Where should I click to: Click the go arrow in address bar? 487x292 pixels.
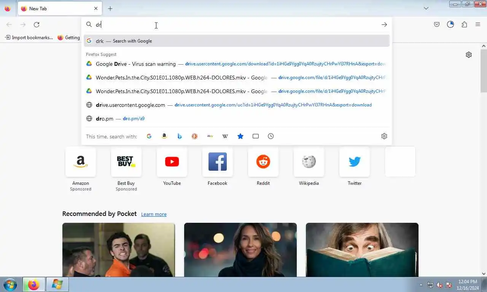pos(384,25)
